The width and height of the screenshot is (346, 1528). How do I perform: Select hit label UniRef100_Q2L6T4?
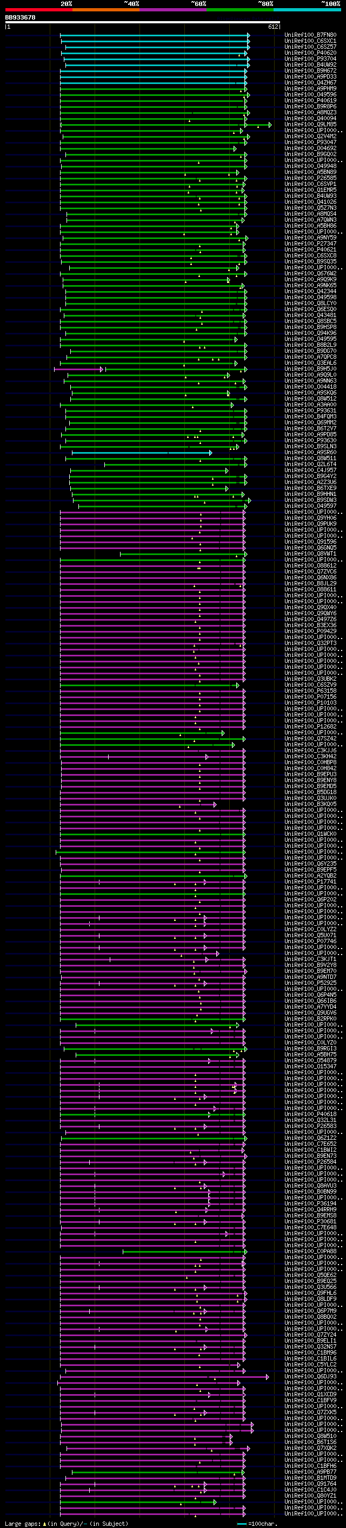tap(310, 465)
